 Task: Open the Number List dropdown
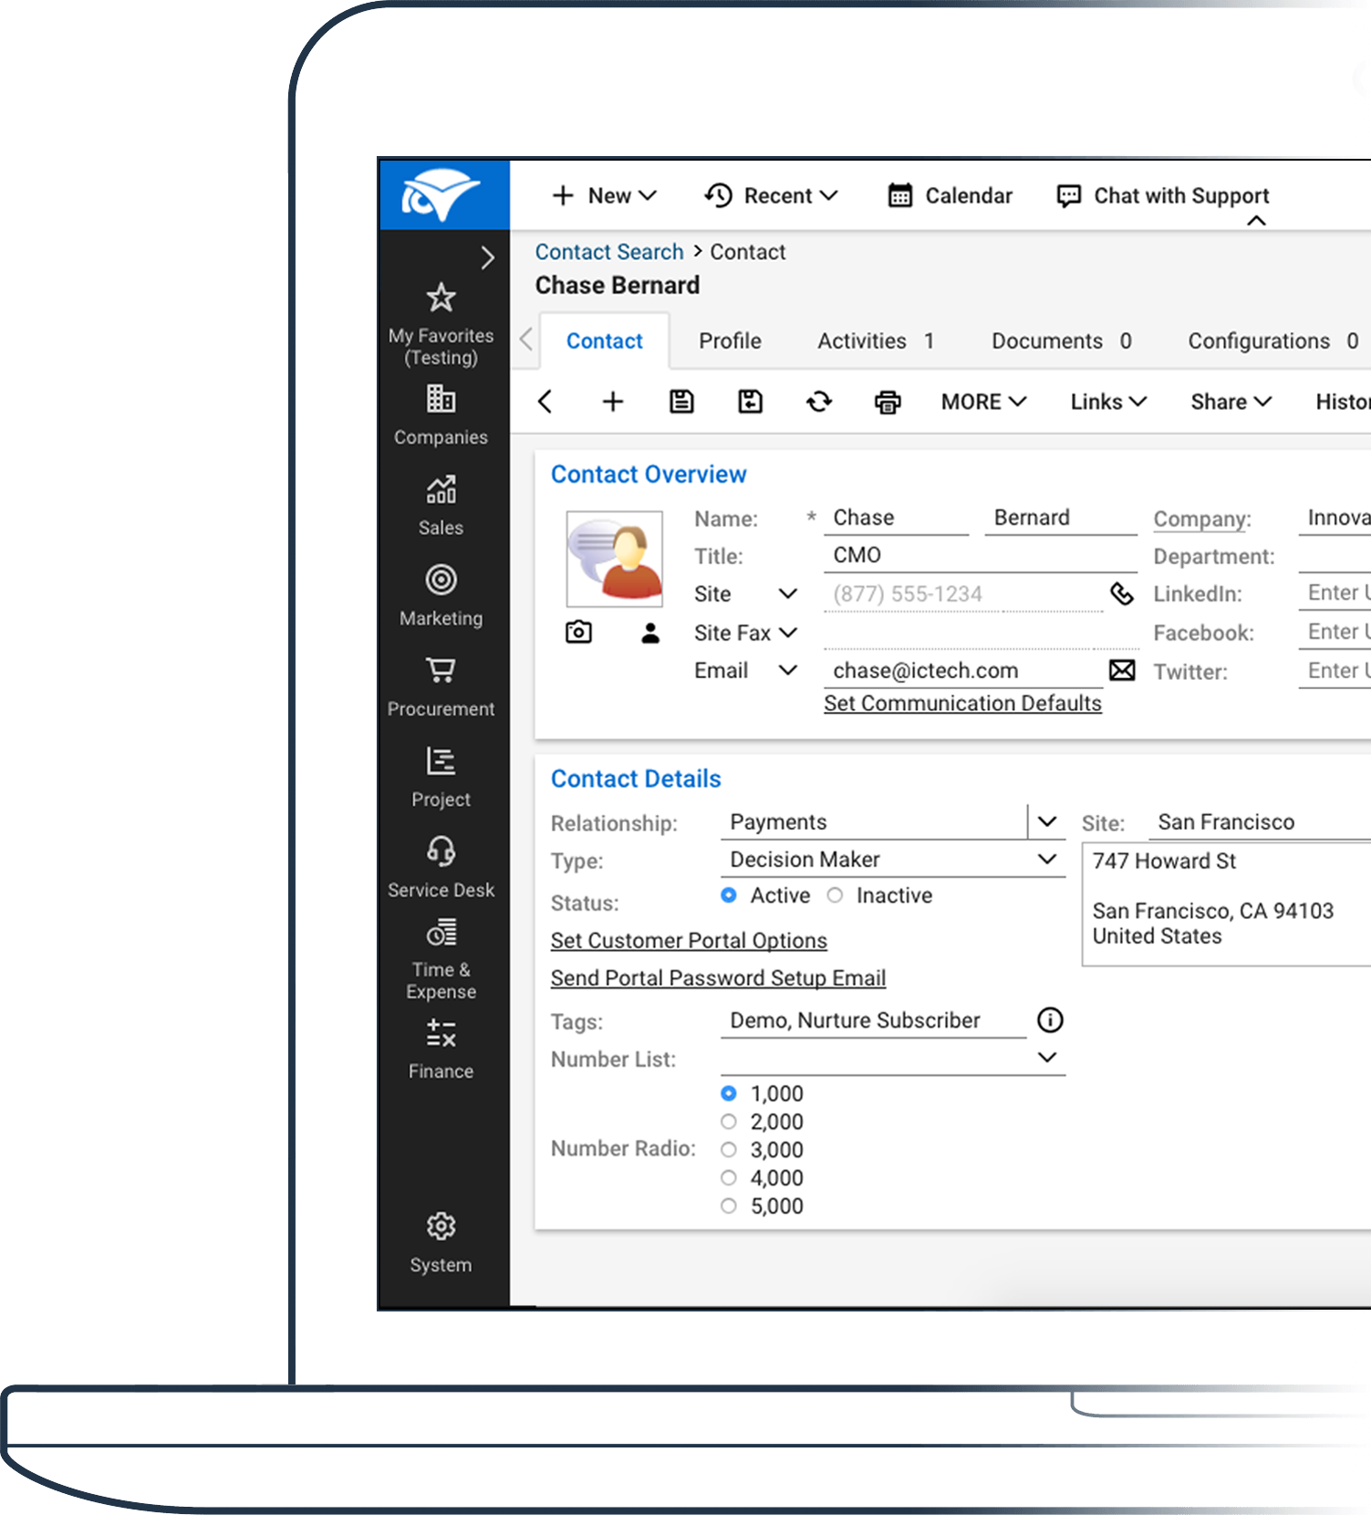(x=1047, y=1057)
